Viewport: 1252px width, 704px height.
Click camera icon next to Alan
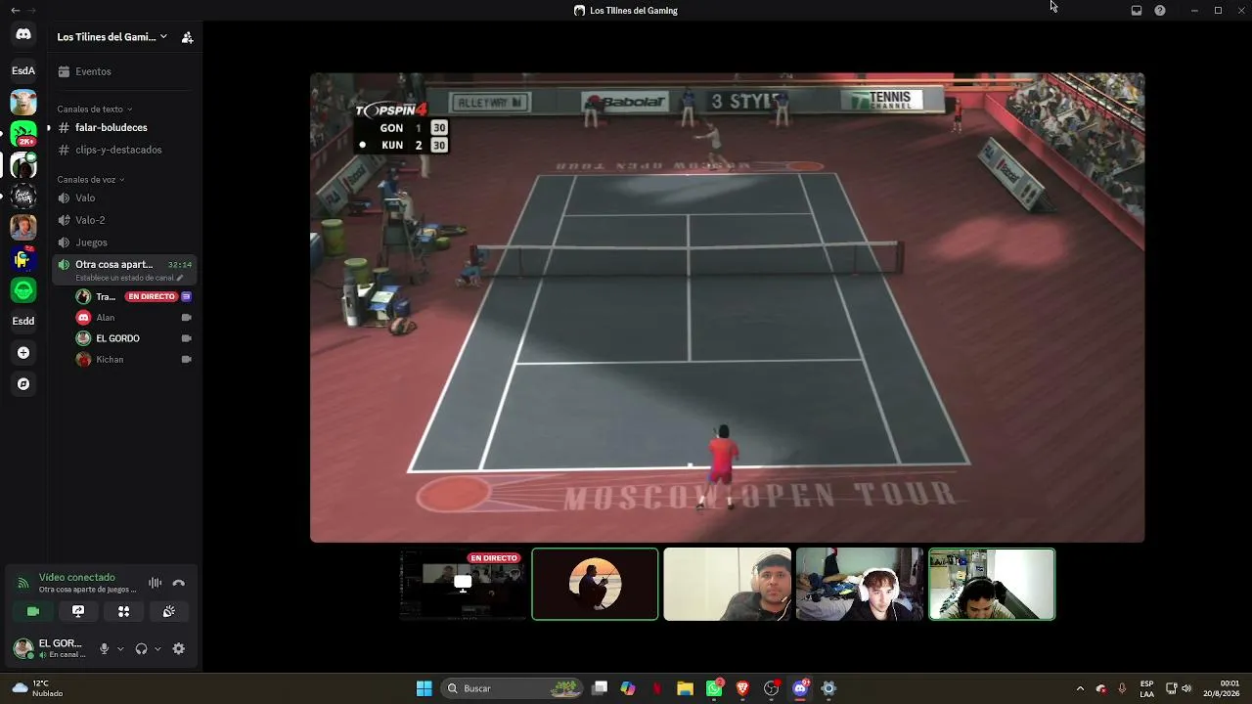[186, 318]
